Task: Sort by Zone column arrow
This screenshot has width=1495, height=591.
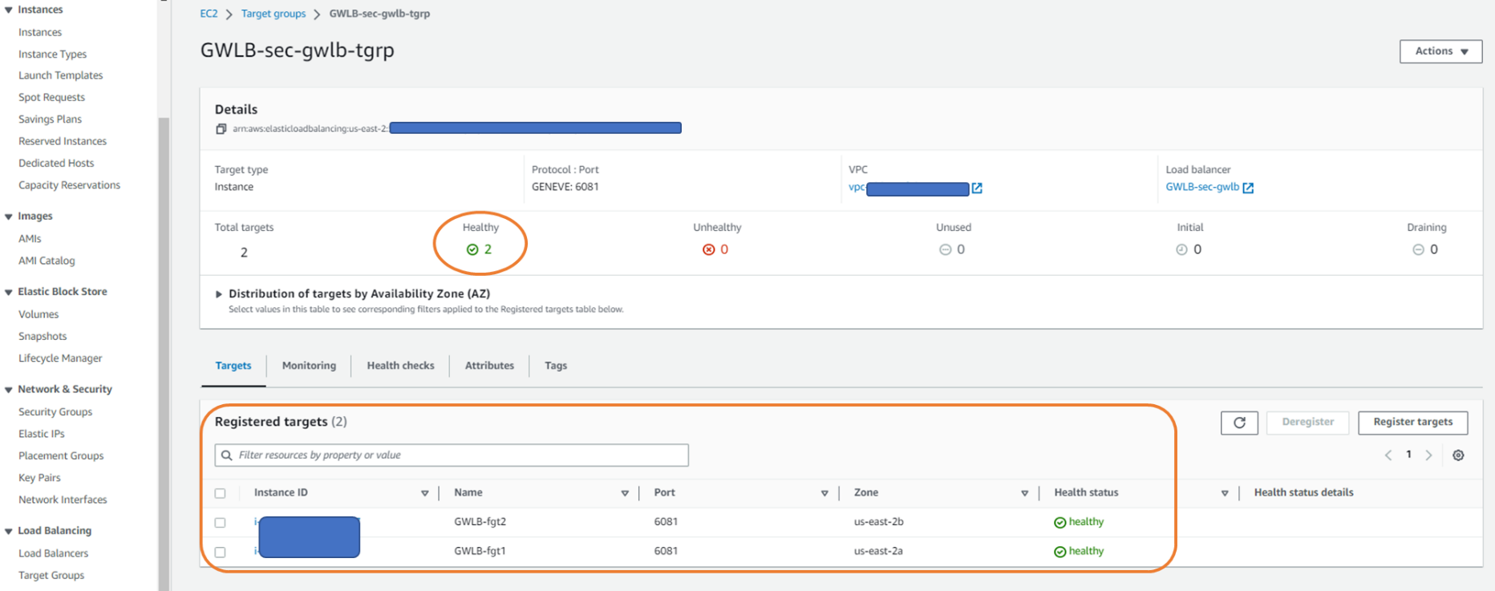Action: (x=1024, y=493)
